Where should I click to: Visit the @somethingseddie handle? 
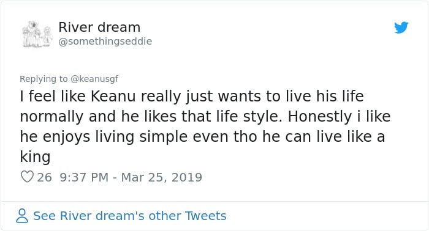(x=105, y=42)
